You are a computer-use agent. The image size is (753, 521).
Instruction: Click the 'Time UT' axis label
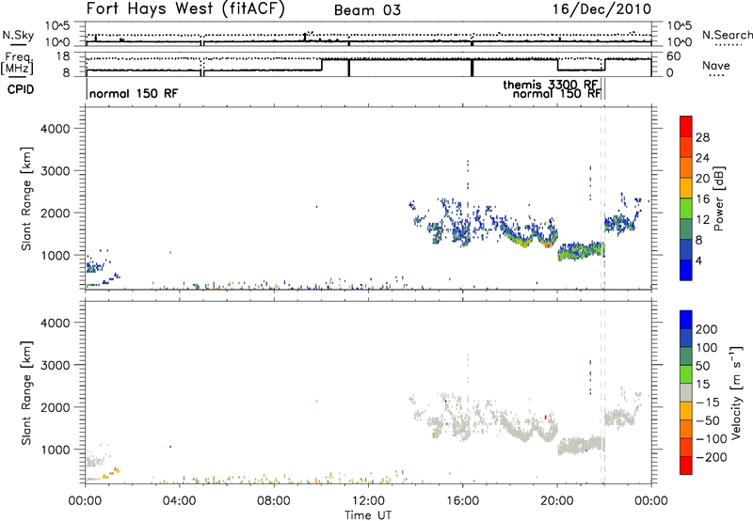[368, 515]
